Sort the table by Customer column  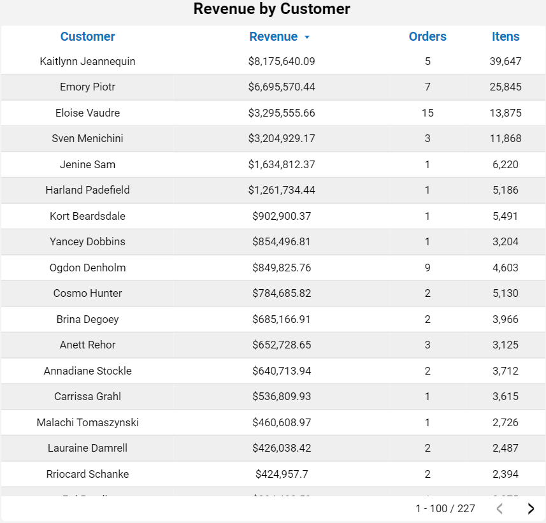coord(87,37)
